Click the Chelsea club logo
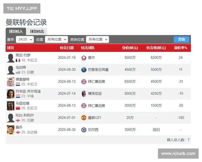202x162 pixels. [84, 130]
